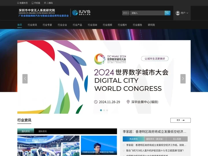Click the 请输入 search input field
Viewport: 208px width, 156px height.
(147, 13)
